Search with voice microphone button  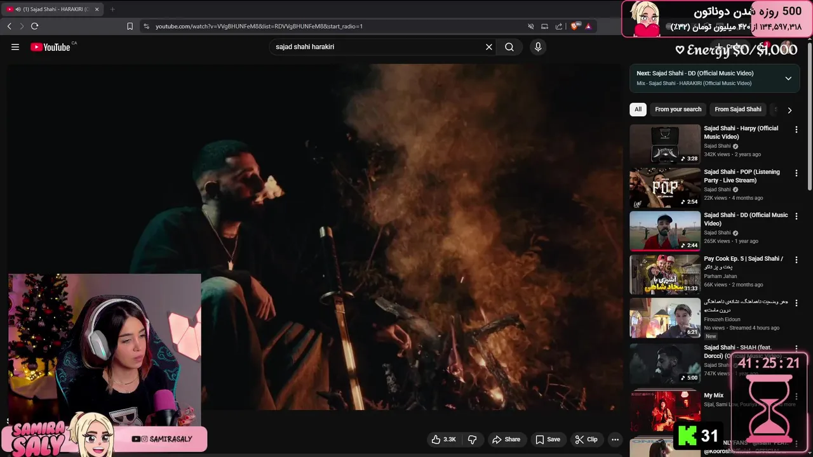(x=538, y=47)
